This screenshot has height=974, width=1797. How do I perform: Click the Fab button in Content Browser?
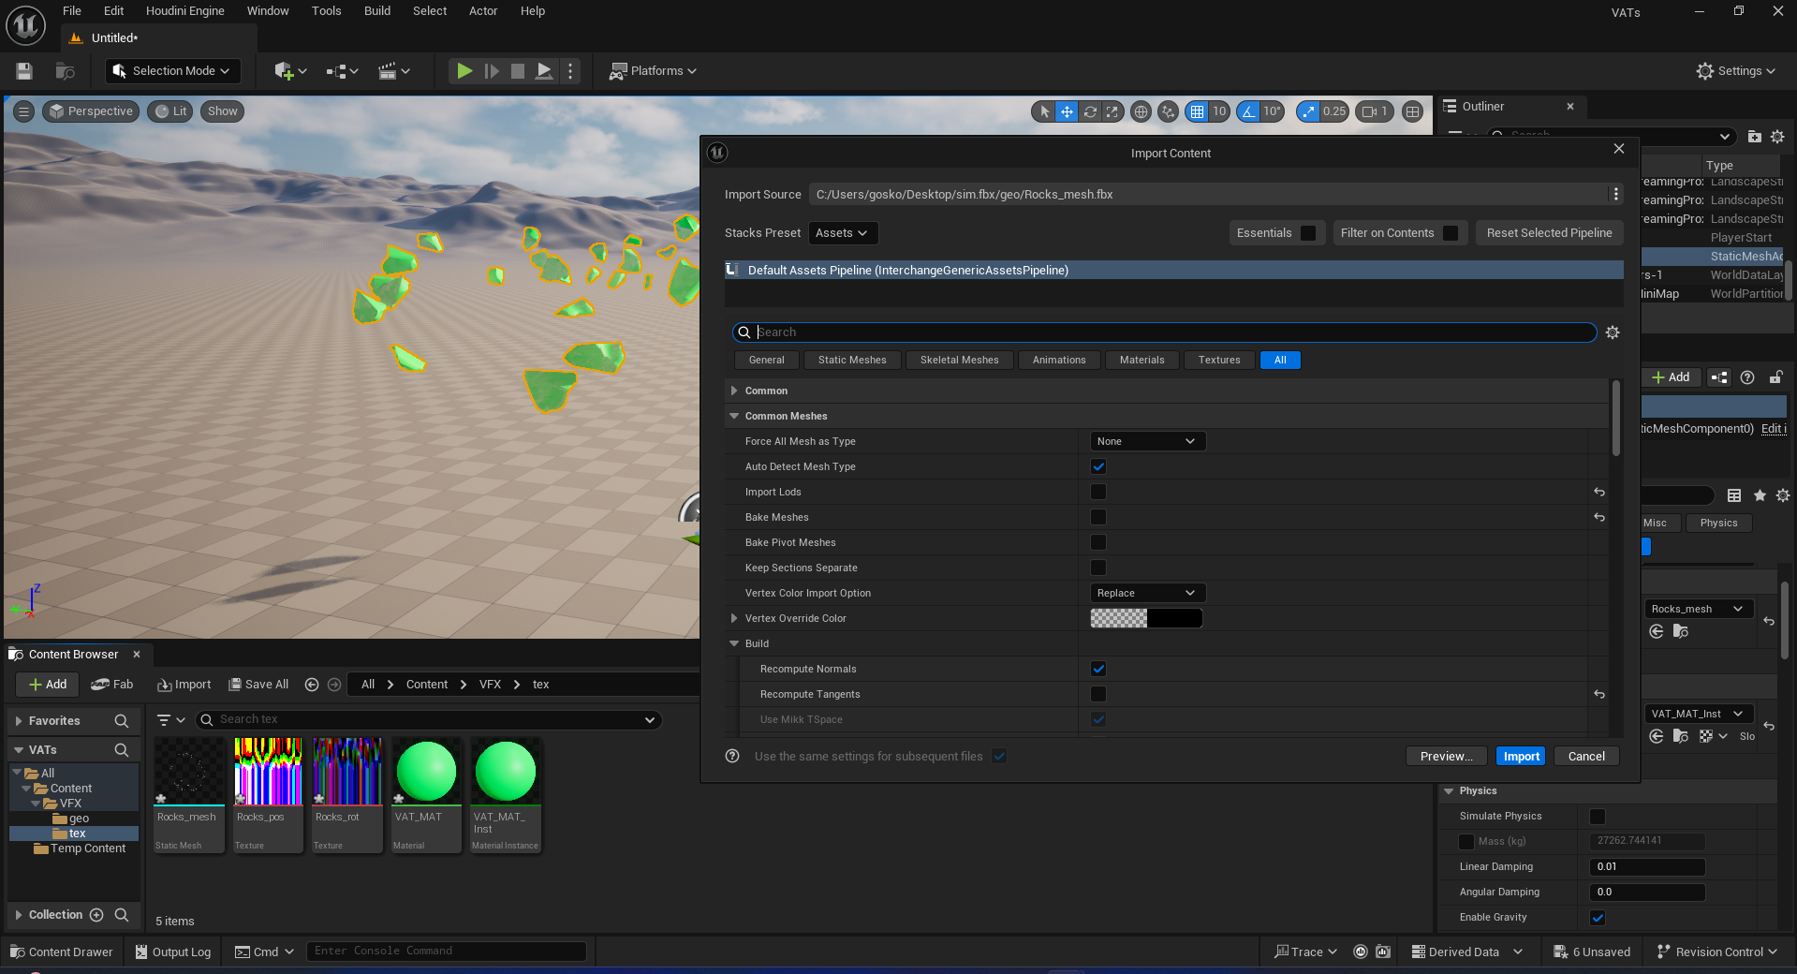point(112,685)
